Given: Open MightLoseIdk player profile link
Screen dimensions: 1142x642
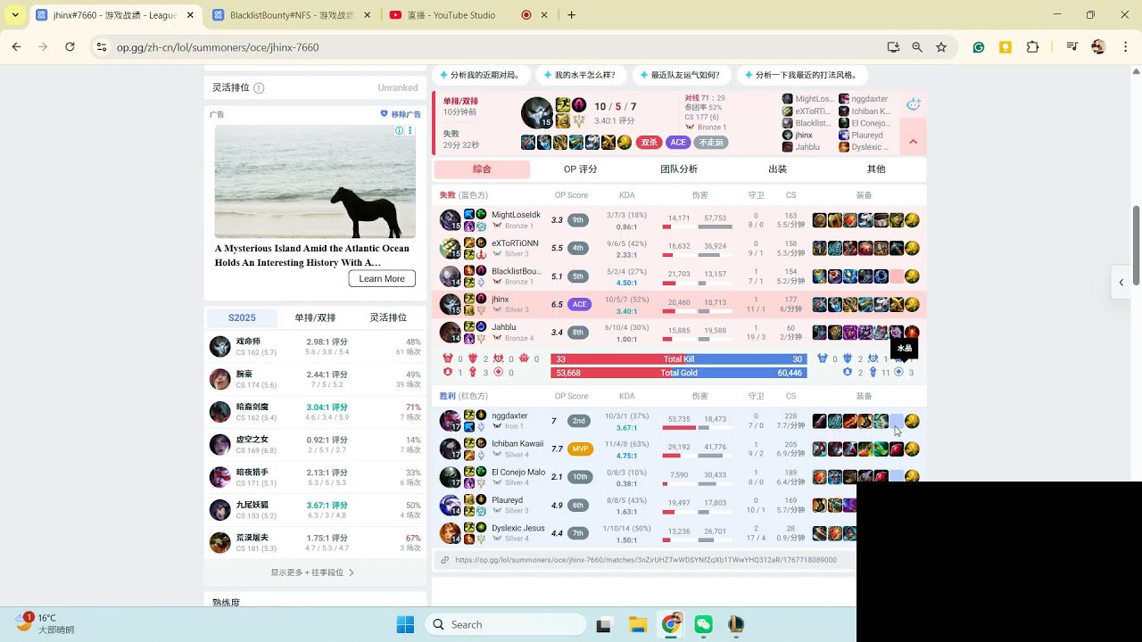Looking at the screenshot, I should 516,215.
